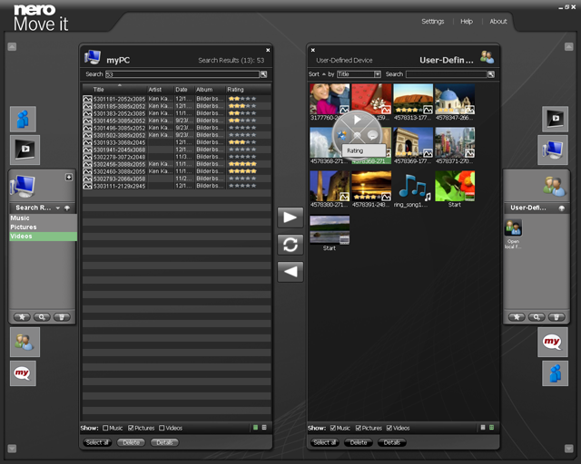Switch myPC panel to list view
The height and width of the screenshot is (464, 581).
(264, 428)
